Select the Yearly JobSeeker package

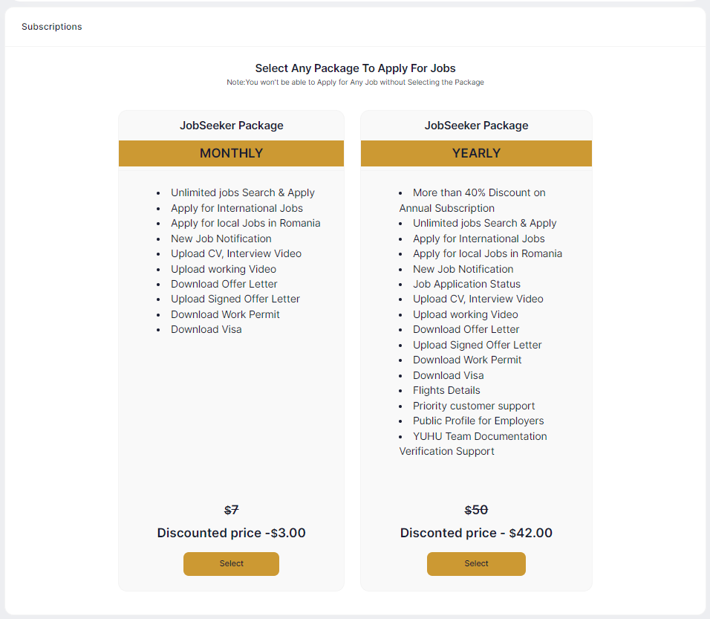pos(476,564)
